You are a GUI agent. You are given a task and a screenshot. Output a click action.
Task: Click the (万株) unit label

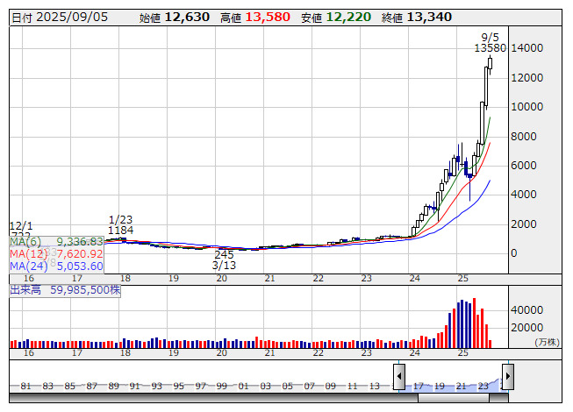coord(547,342)
